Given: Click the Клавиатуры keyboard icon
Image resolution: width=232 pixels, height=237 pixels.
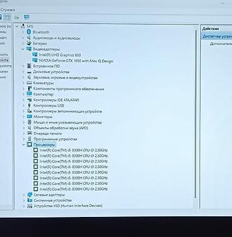Looking at the screenshot, I should tap(29, 83).
